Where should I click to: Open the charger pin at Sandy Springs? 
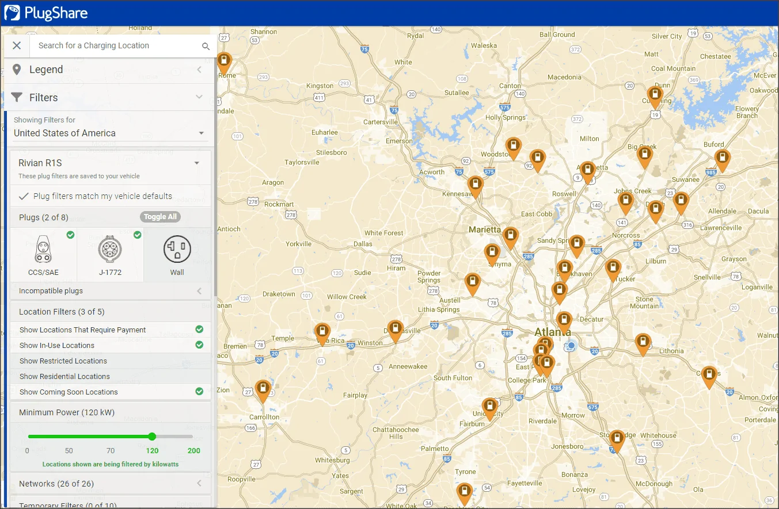click(577, 246)
